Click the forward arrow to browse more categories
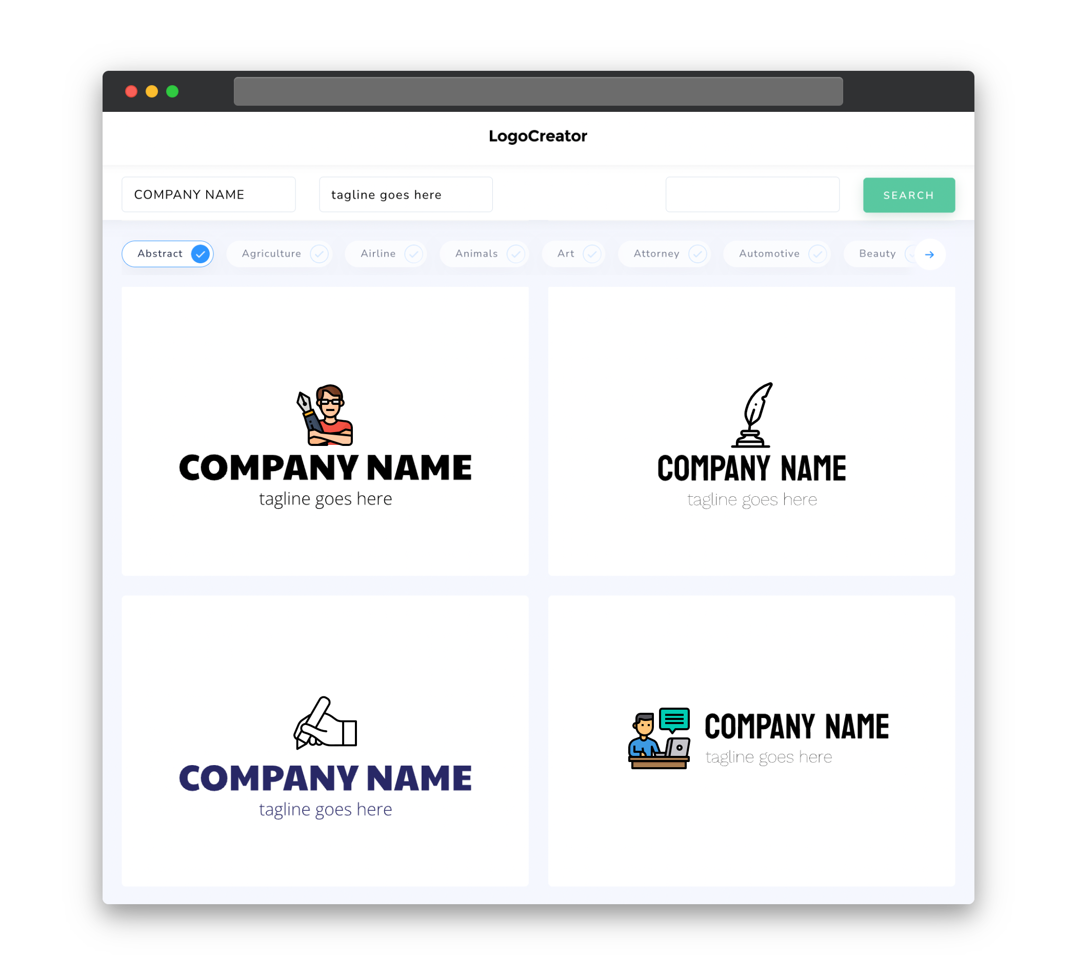1077x975 pixels. click(930, 254)
